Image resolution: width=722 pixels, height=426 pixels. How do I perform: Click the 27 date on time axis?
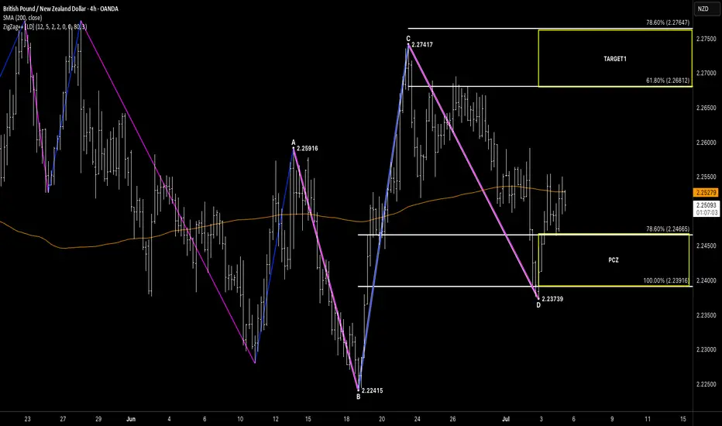[x=63, y=419]
